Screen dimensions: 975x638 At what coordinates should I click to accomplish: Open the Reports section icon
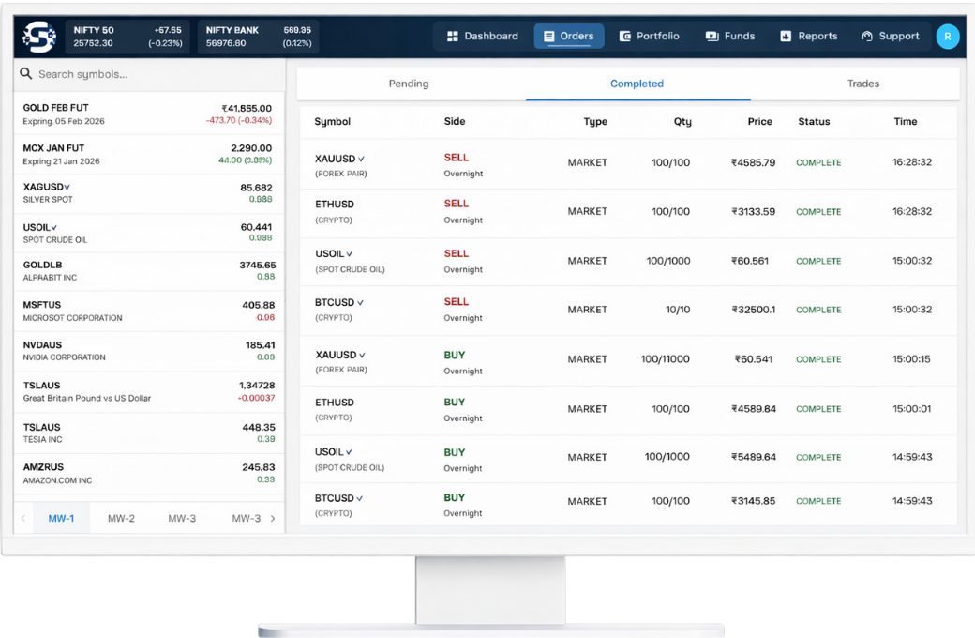786,36
